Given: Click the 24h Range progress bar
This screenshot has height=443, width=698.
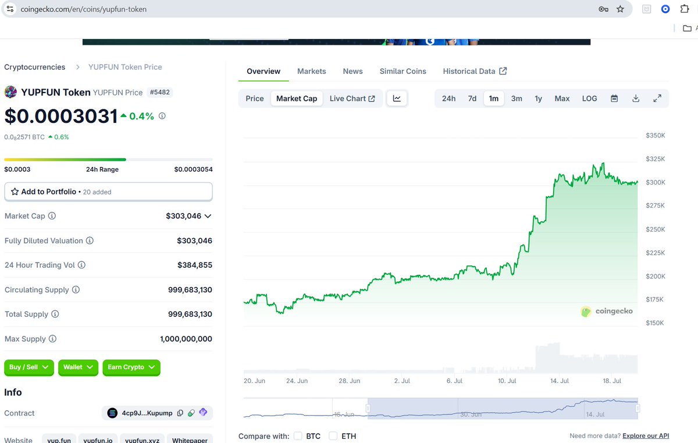Looking at the screenshot, I should coord(108,160).
